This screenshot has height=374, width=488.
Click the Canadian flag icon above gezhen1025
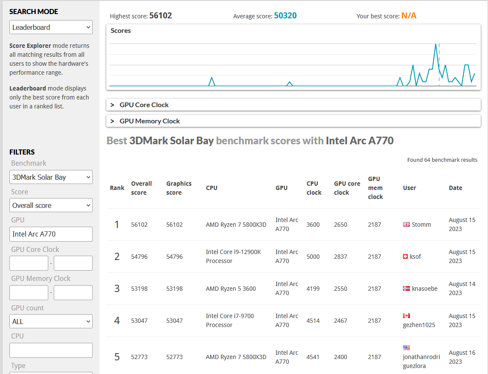tap(406, 316)
